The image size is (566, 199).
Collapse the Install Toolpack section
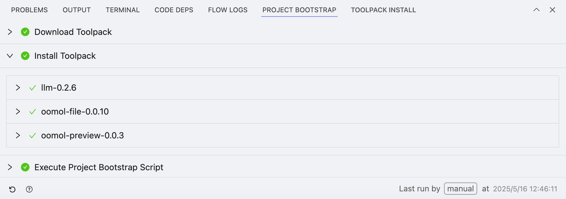(10, 56)
